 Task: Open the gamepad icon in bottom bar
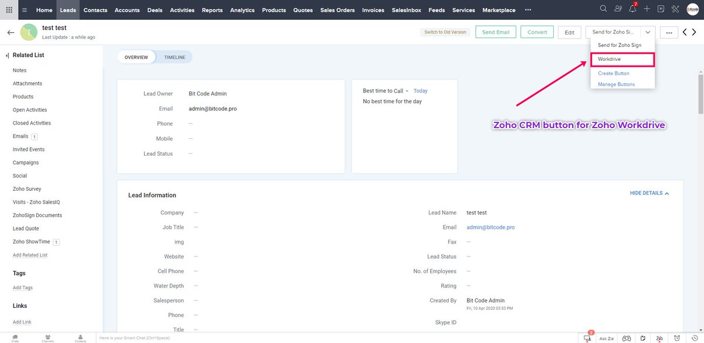click(627, 338)
